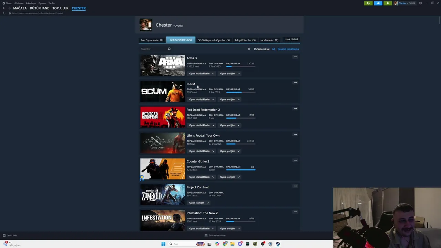Image resolution: width=441 pixels, height=248 pixels.
Task: Click the Arma 3 achievements progress bar
Action: tap(241, 66)
